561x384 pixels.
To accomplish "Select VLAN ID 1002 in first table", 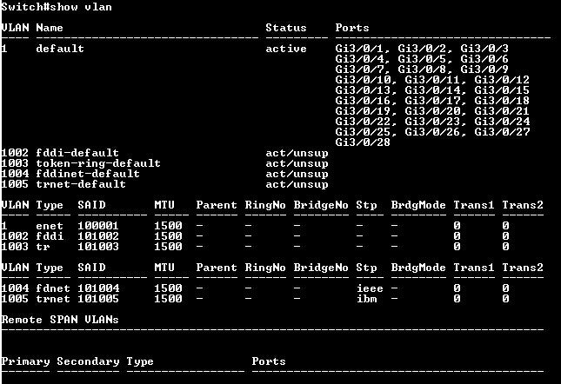I will click(x=15, y=153).
